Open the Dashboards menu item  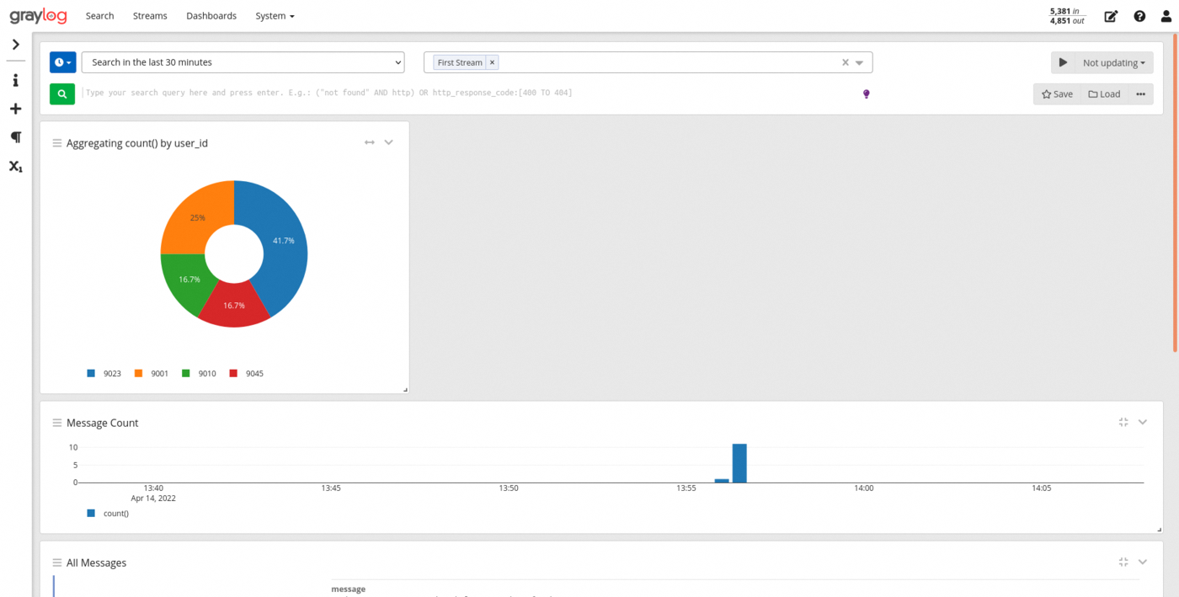tap(211, 16)
